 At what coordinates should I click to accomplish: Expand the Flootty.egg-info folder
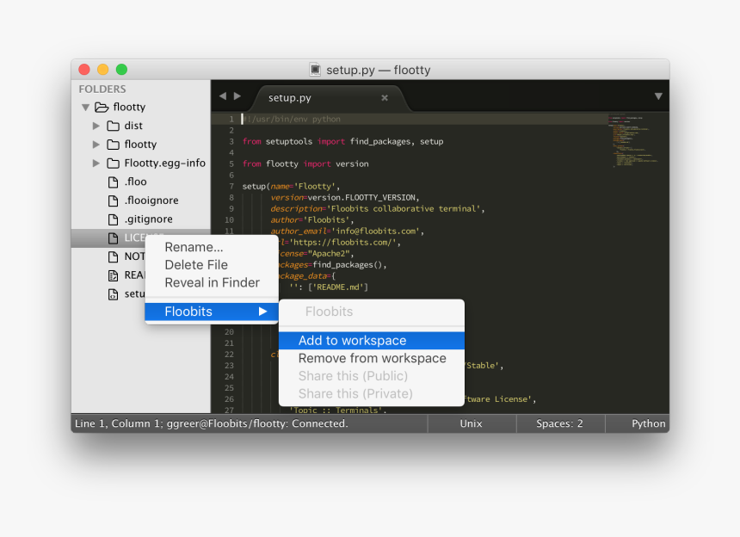[x=97, y=163]
